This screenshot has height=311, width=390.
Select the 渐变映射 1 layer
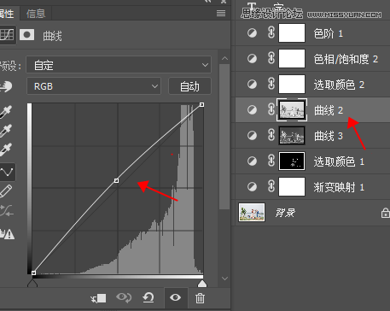[x=312, y=187]
